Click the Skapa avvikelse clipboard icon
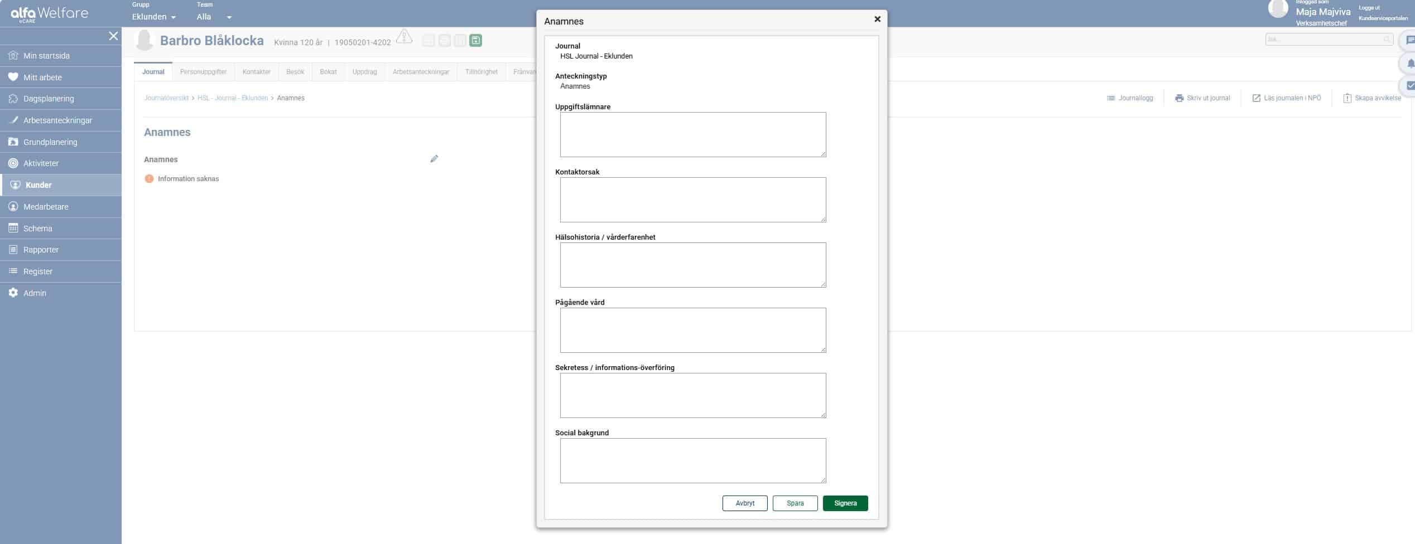Image resolution: width=1415 pixels, height=544 pixels. pos(1347,98)
